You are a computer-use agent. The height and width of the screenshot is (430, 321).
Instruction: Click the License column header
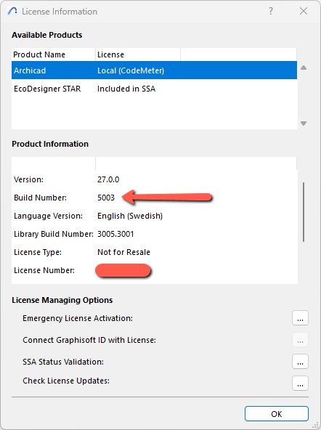(138, 54)
